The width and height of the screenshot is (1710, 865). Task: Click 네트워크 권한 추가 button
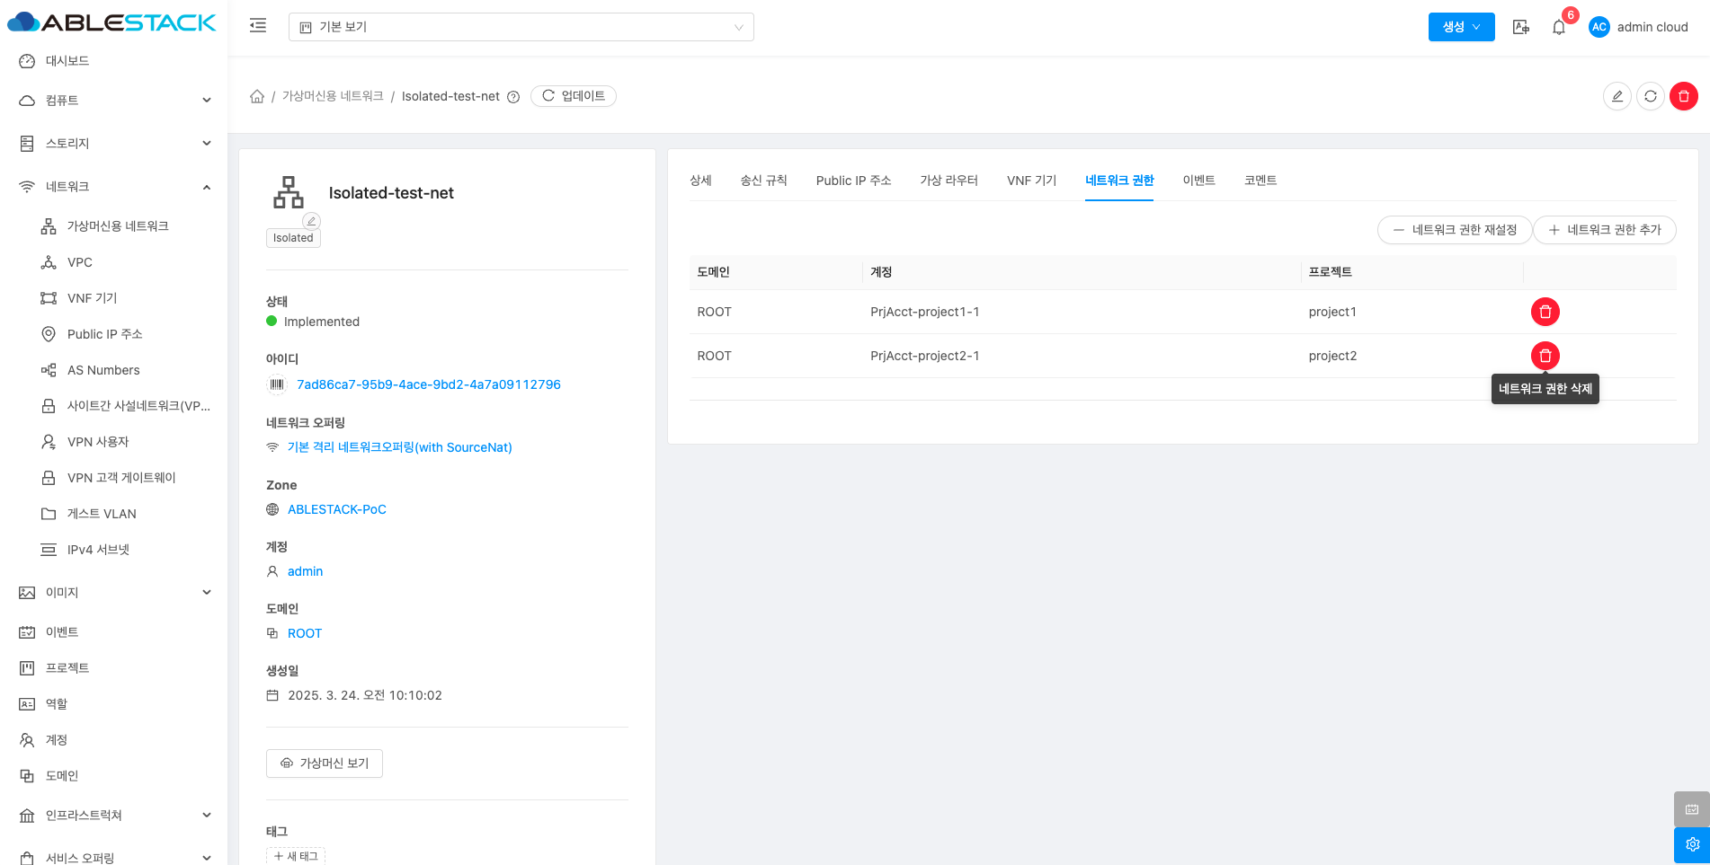[x=1604, y=230]
